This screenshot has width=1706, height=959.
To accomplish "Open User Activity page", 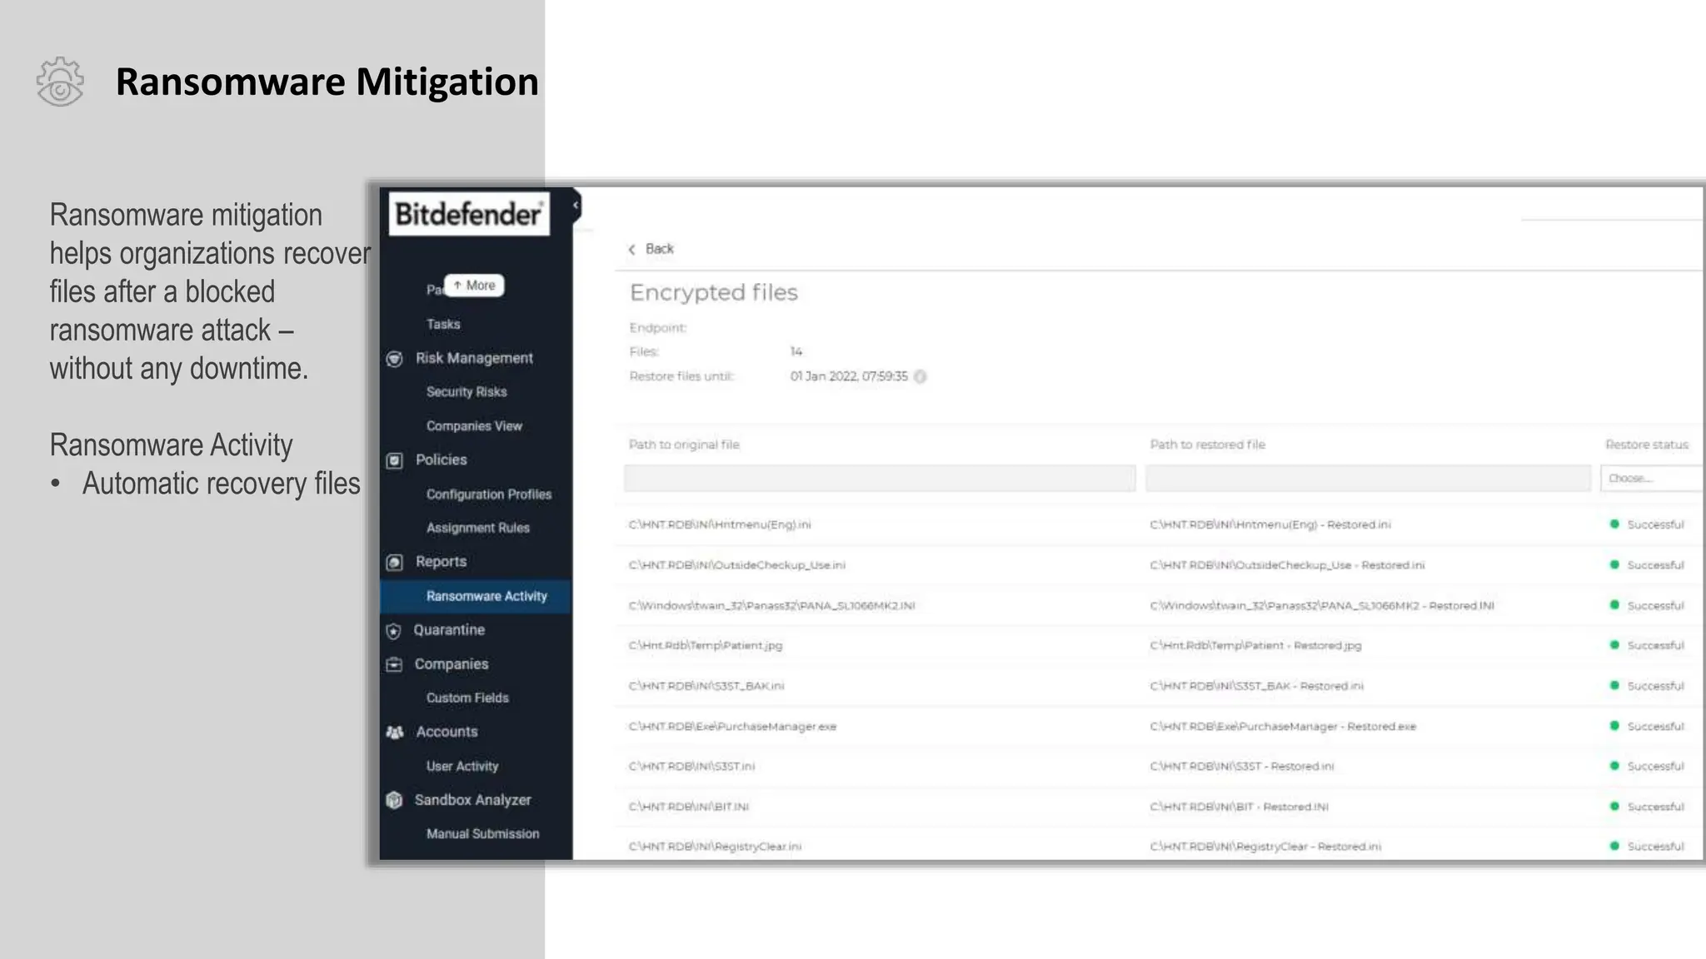I will pyautogui.click(x=462, y=767).
